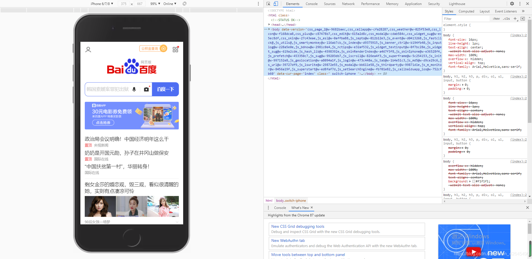Open the Online throttling dropdown
The height and width of the screenshot is (259, 532).
(170, 4)
